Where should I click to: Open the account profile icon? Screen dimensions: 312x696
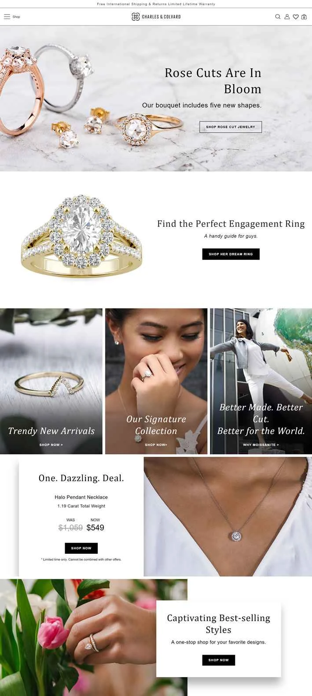pyautogui.click(x=287, y=17)
